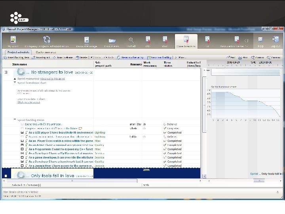Click the Find all magnifier icon
285x214 pixels.
(x=131, y=40)
